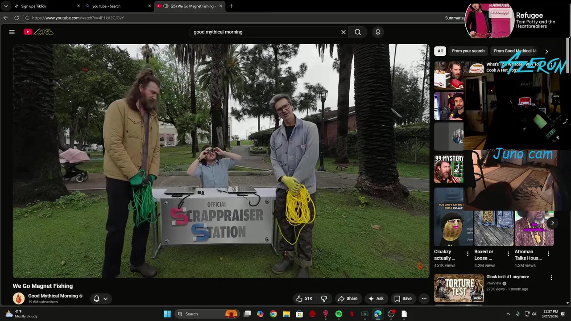Open the tab search dropdown arrow

pos(5,6)
